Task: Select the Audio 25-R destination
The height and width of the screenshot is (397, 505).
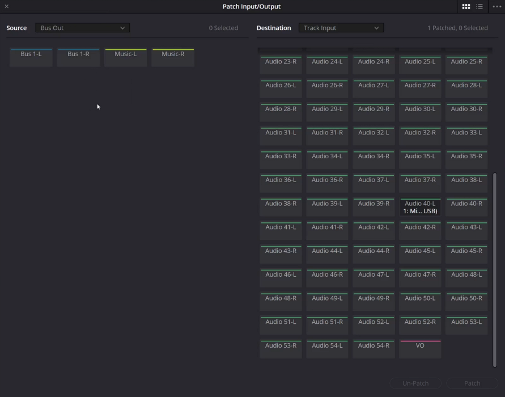Action: pyautogui.click(x=466, y=65)
